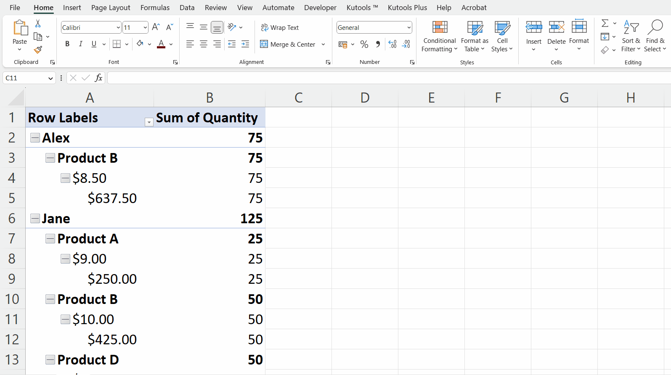This screenshot has width=671, height=375.
Task: Open the Name Box dropdown
Action: [50, 78]
